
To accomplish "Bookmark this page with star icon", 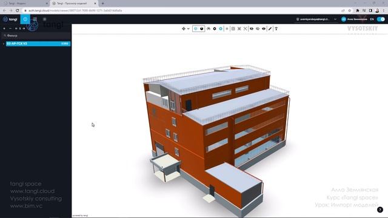I will (350, 11).
